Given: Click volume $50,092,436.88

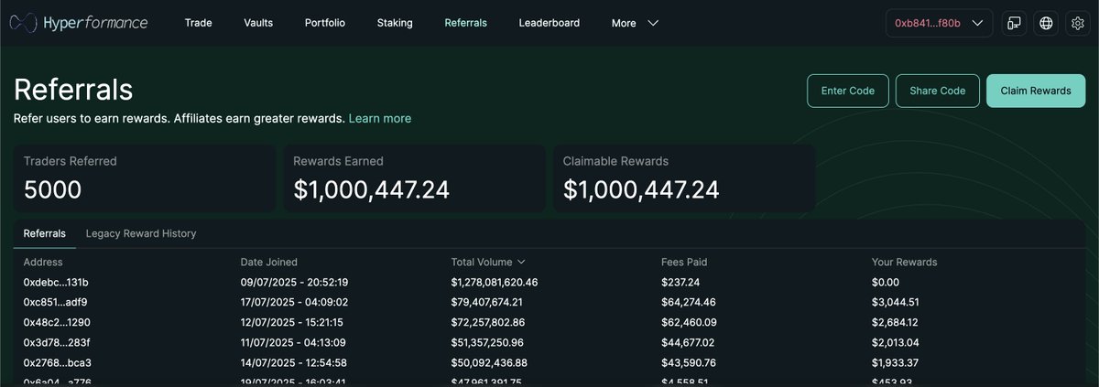Looking at the screenshot, I should (x=488, y=362).
